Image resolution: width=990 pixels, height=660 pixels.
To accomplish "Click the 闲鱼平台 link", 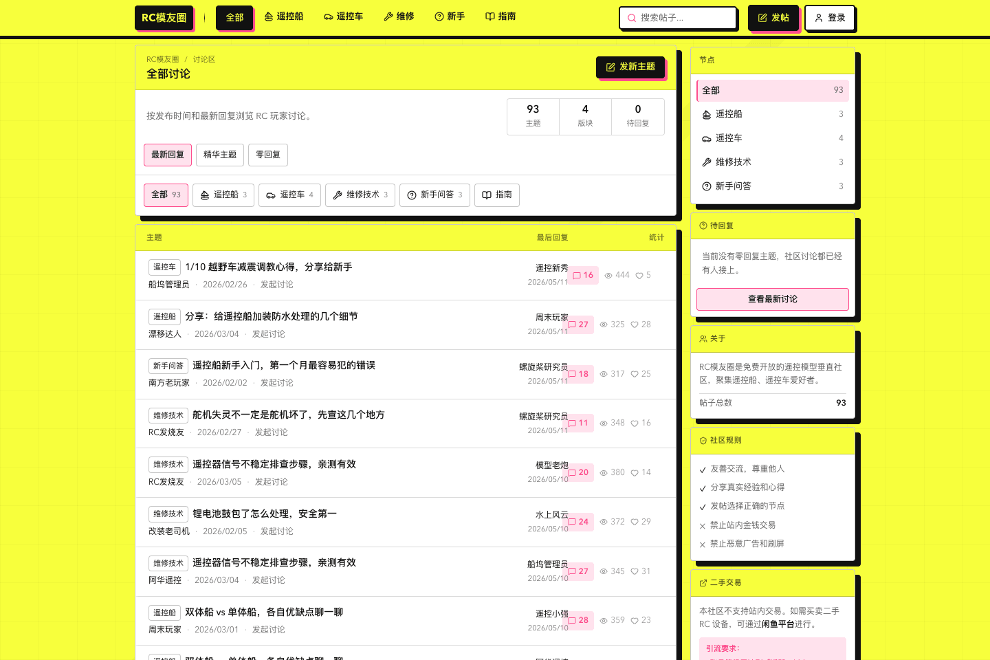I will tap(778, 624).
